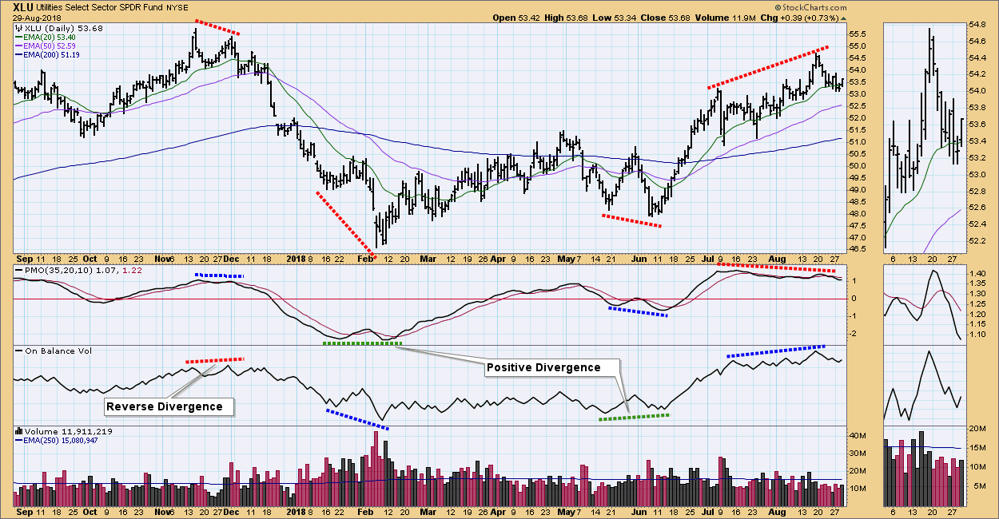
Task: Select the XLU (Daily) 53.68 legend entry
Action: click(x=61, y=28)
